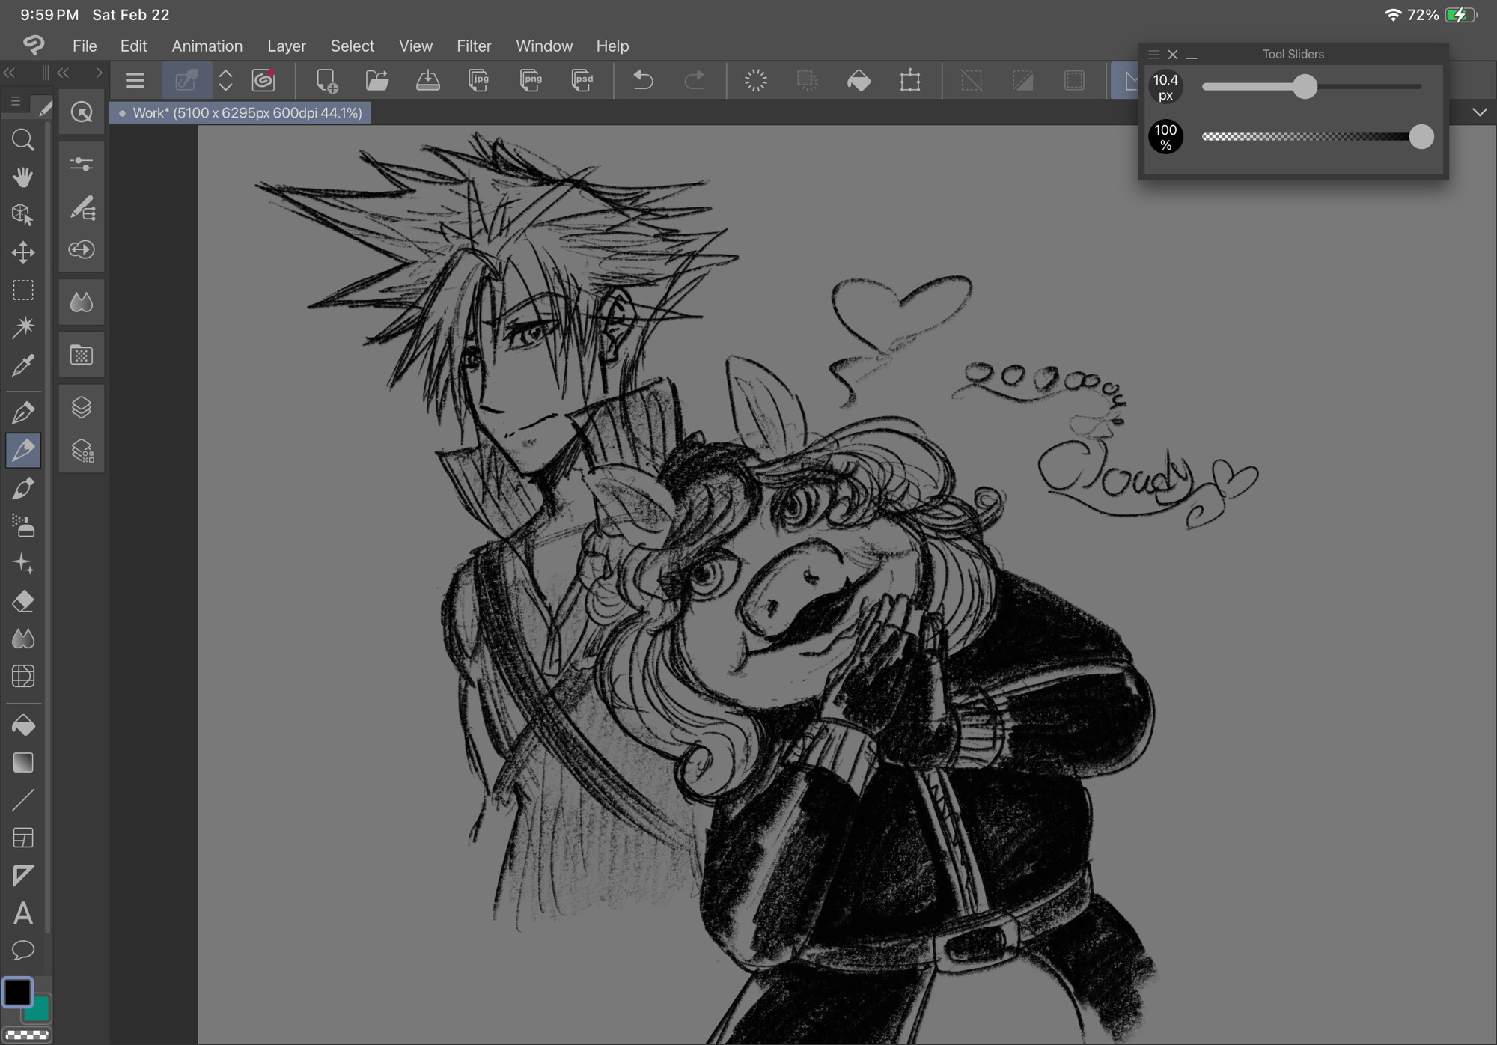Open the Window menu
The width and height of the screenshot is (1497, 1045).
pyautogui.click(x=544, y=46)
